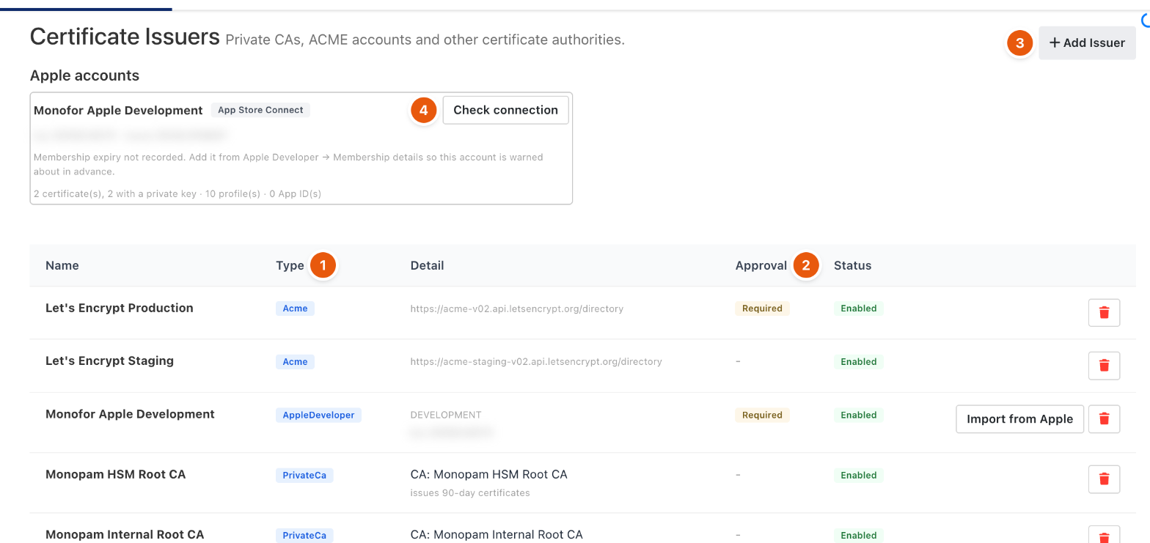Viewport: 1150px width, 543px height.
Task: Click 'issues 90-day certificates' text
Action: (470, 492)
